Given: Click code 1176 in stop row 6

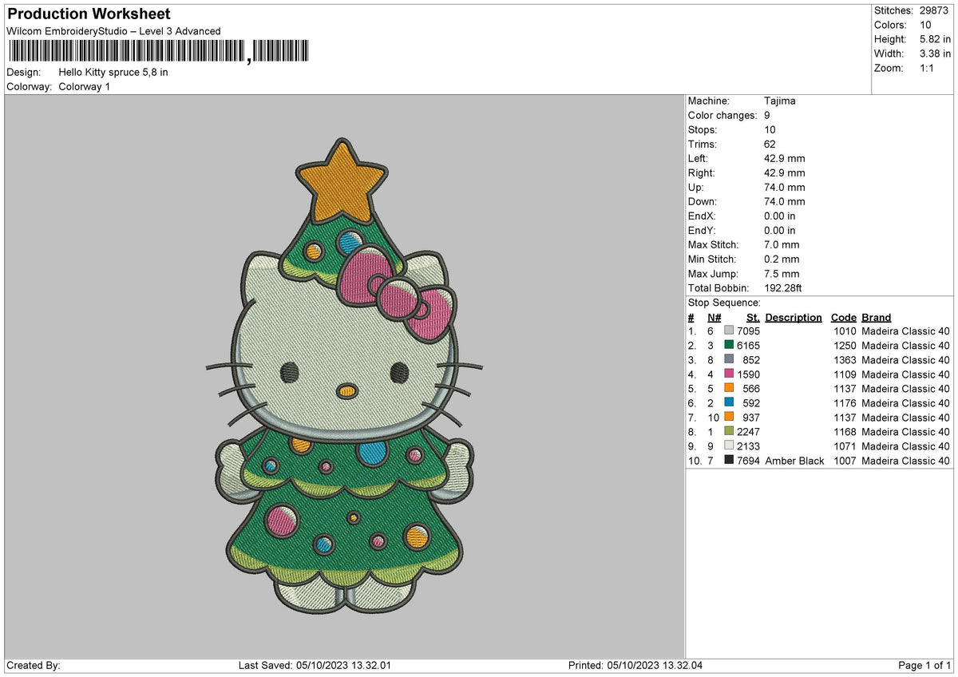Looking at the screenshot, I should [x=845, y=403].
